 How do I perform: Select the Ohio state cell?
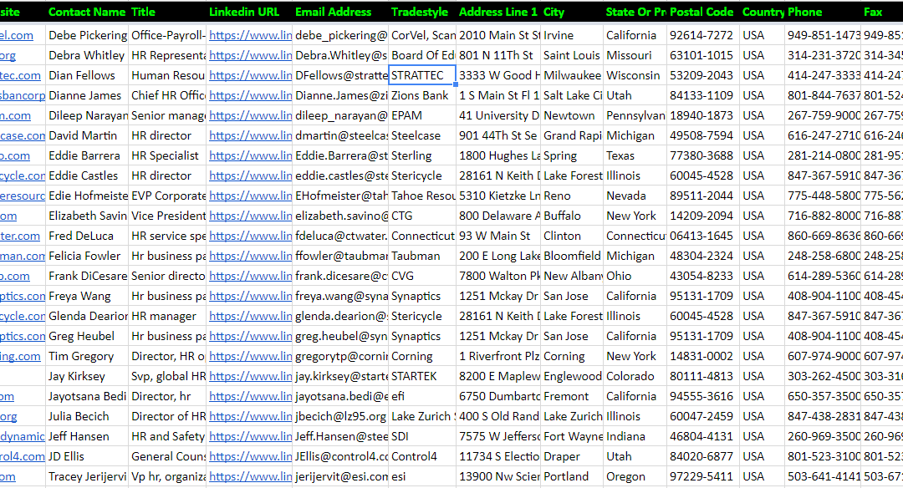point(635,277)
